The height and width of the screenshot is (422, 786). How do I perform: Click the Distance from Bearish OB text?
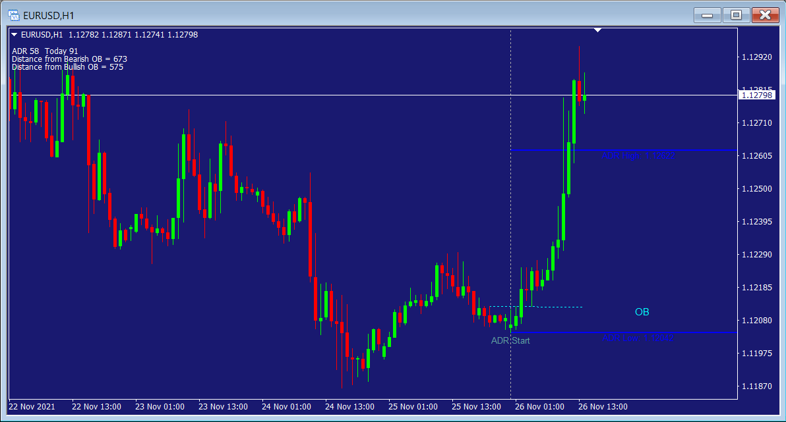tap(69, 59)
